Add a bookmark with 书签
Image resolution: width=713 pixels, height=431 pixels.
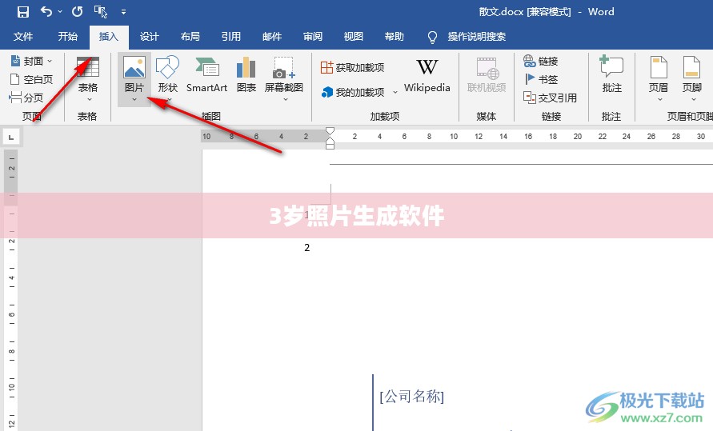tap(541, 79)
